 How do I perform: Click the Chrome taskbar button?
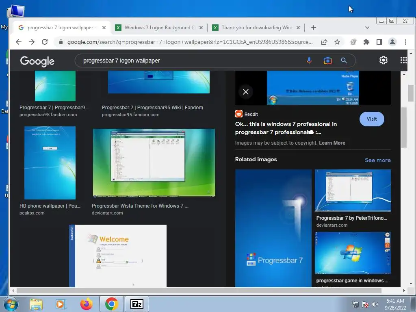[111, 304]
